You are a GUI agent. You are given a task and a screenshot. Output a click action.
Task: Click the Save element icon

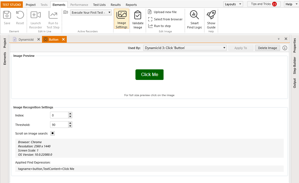[x=7, y=15]
